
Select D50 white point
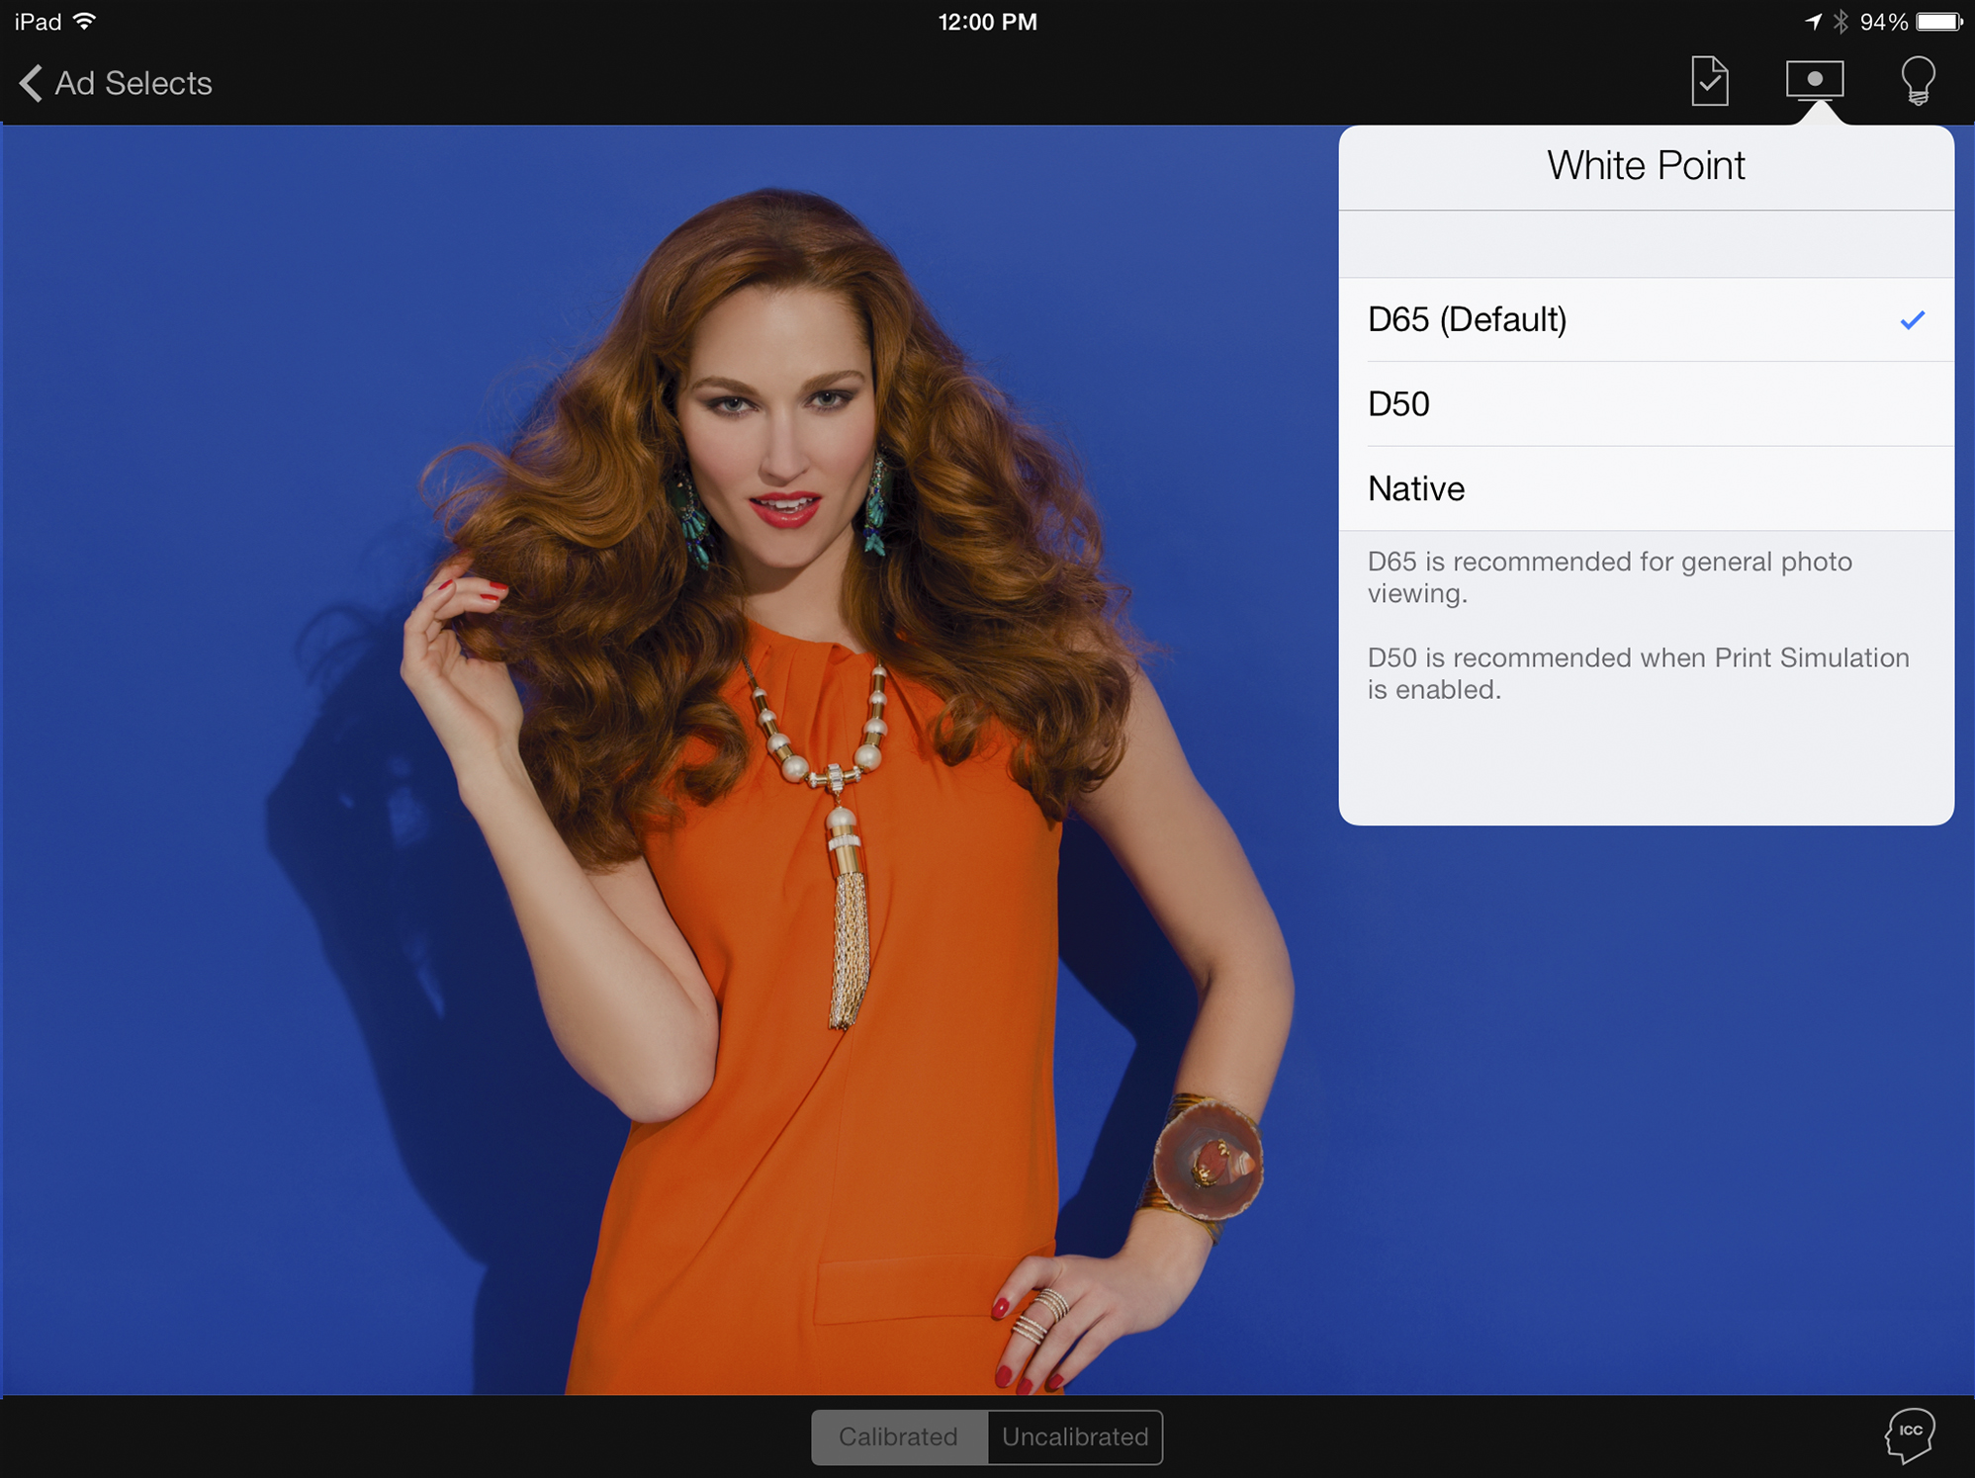pos(1646,404)
